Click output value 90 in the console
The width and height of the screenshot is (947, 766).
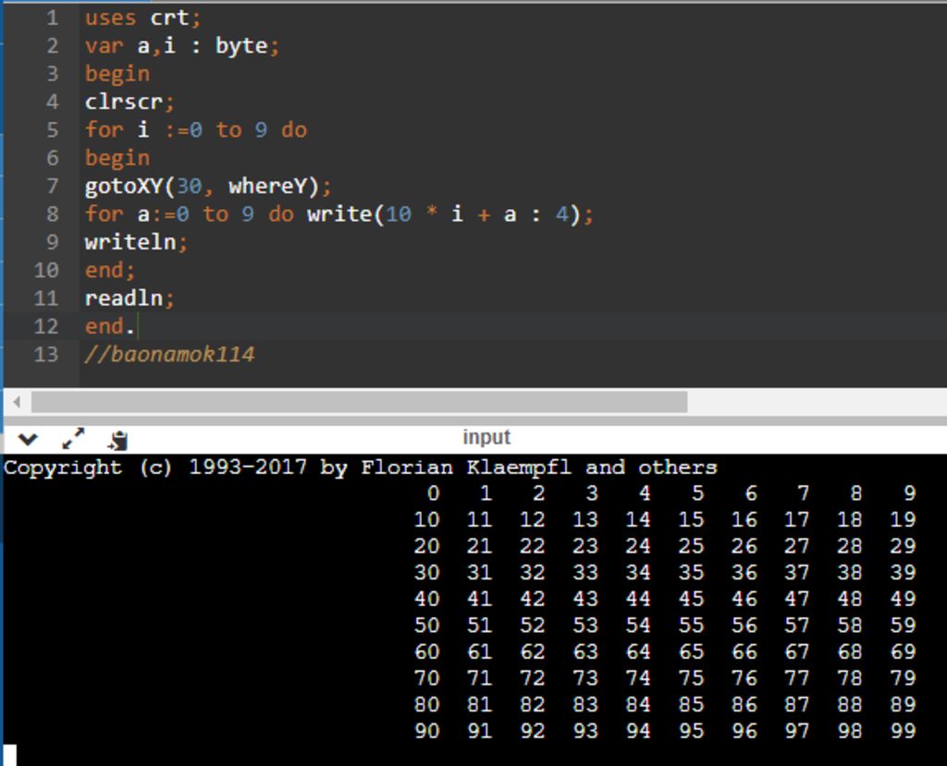click(x=426, y=731)
